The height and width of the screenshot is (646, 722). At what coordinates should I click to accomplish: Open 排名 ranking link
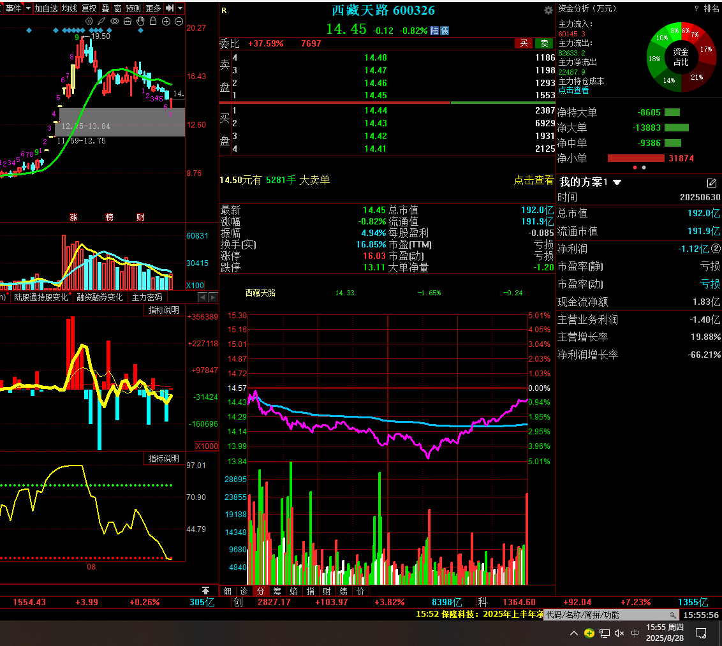click(x=711, y=8)
